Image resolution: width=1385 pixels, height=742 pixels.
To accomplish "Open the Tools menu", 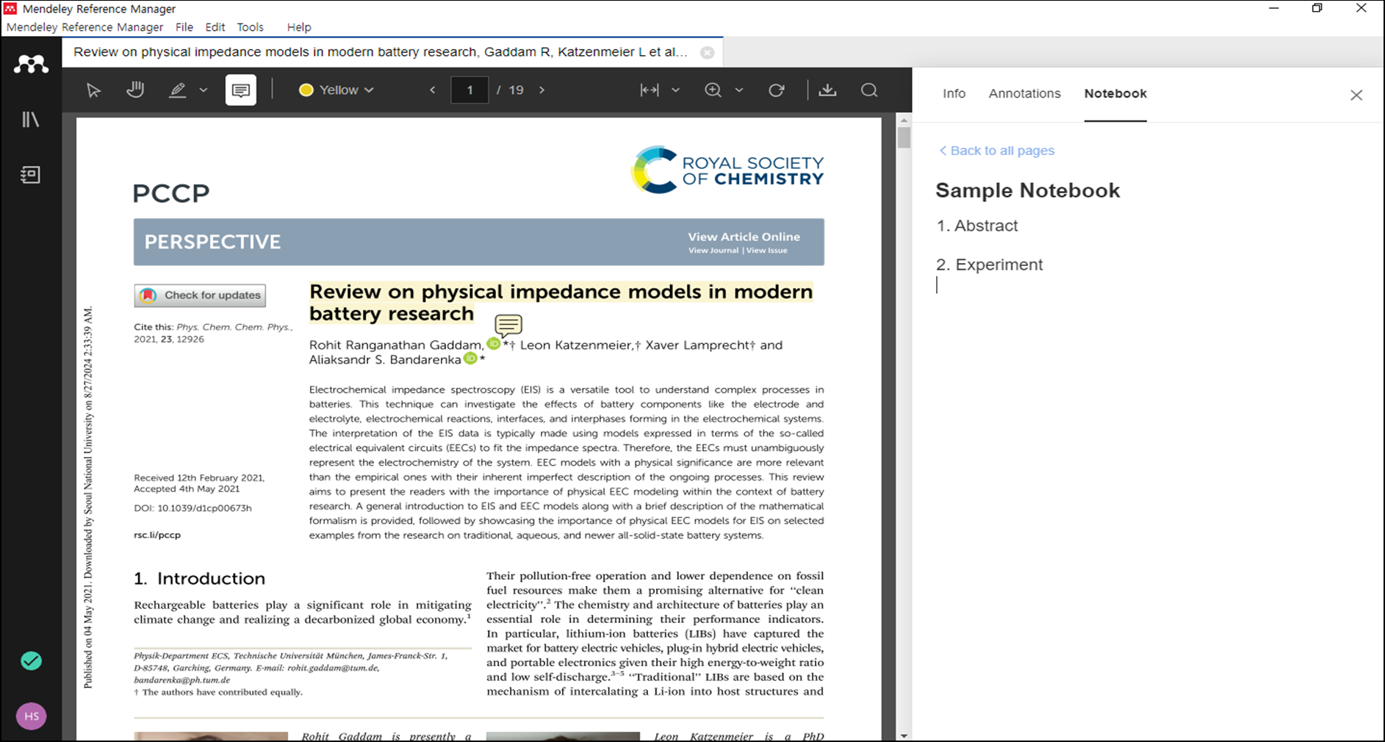I will 251,27.
